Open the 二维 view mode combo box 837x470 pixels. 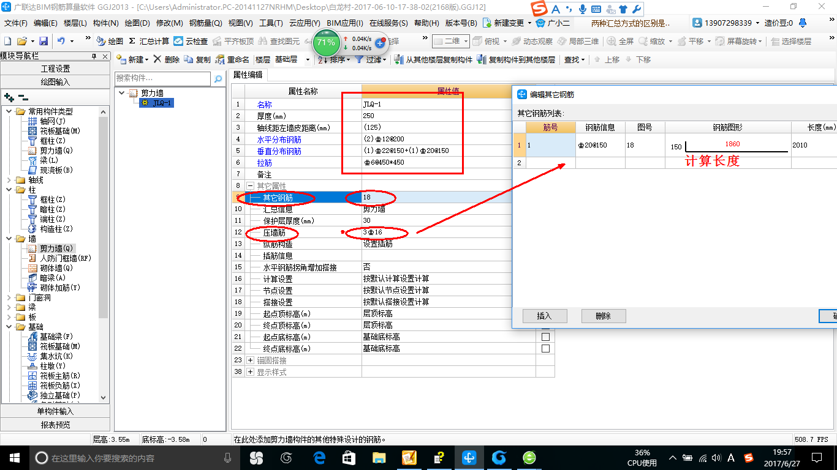click(450, 41)
